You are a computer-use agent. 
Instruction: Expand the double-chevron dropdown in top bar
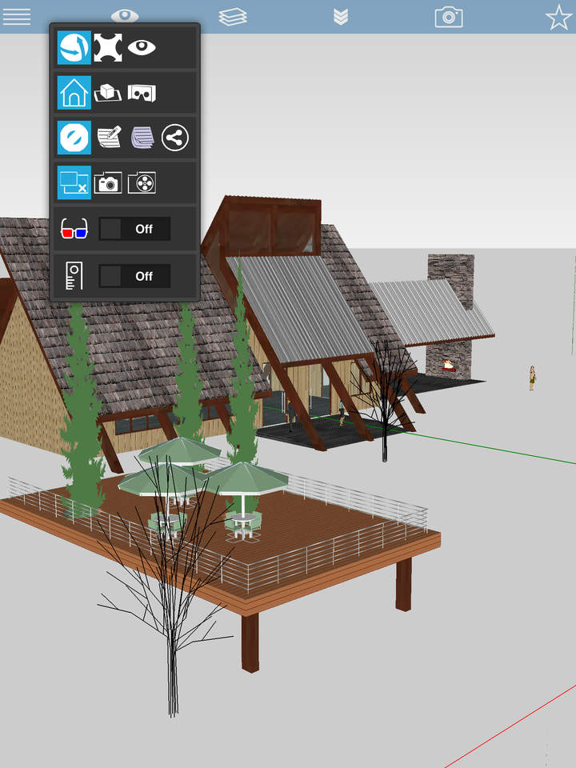pyautogui.click(x=341, y=17)
